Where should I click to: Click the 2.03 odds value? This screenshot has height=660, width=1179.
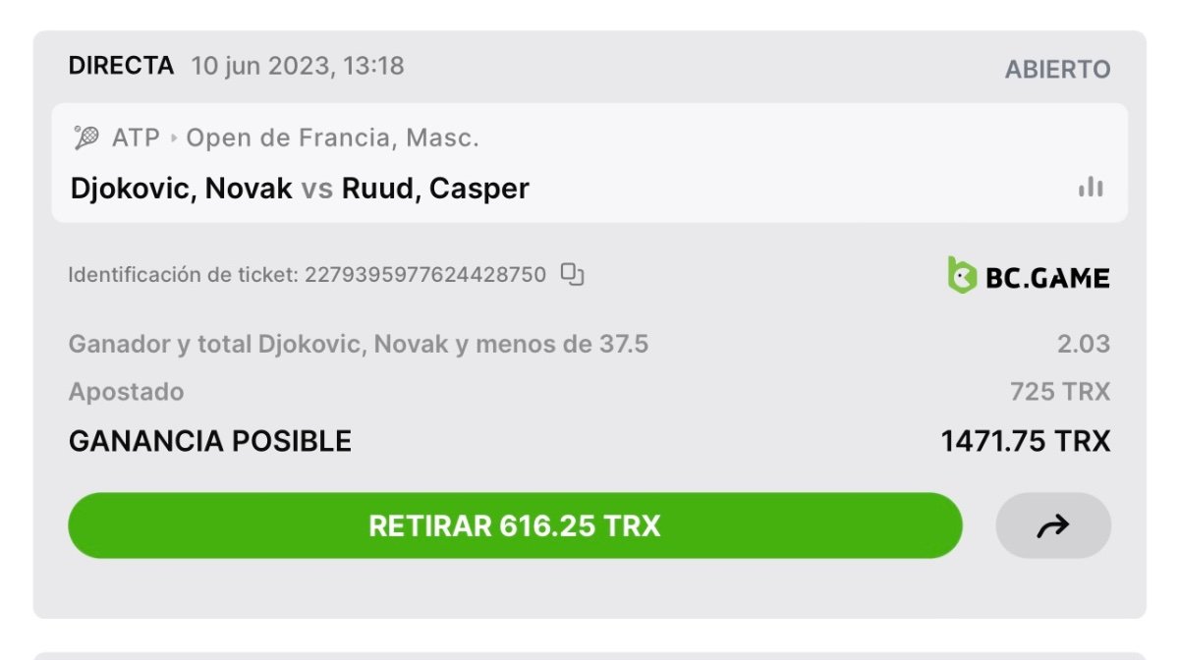pos(1084,345)
